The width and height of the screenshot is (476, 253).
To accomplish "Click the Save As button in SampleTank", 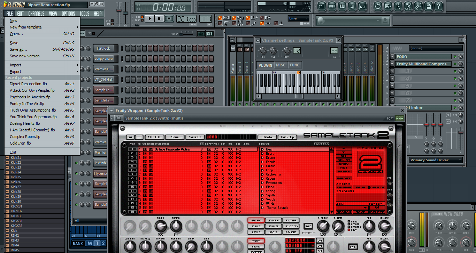I will coord(195,137).
